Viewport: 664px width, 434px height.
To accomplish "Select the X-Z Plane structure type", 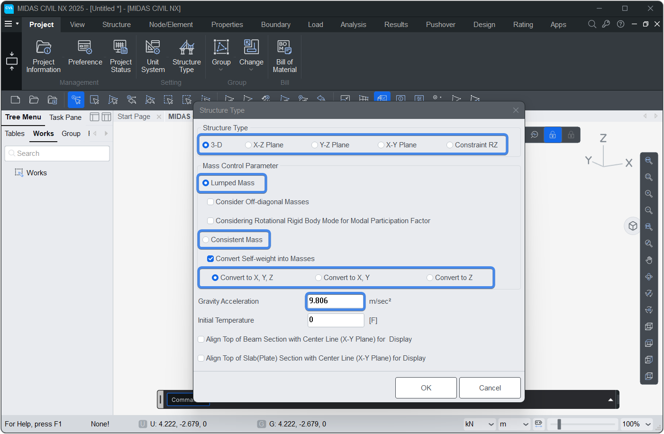I will (264, 145).
